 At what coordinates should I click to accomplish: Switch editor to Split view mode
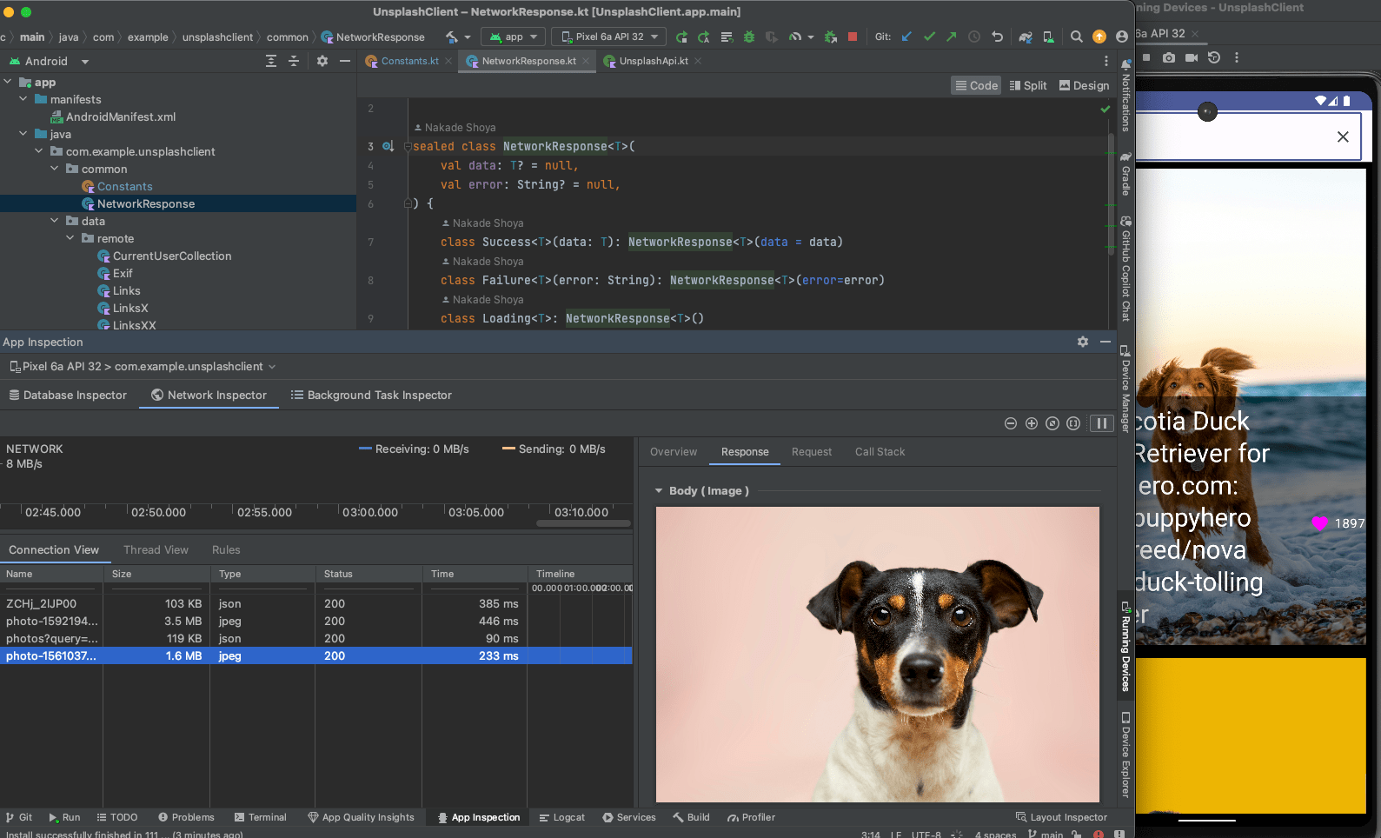1028,85
